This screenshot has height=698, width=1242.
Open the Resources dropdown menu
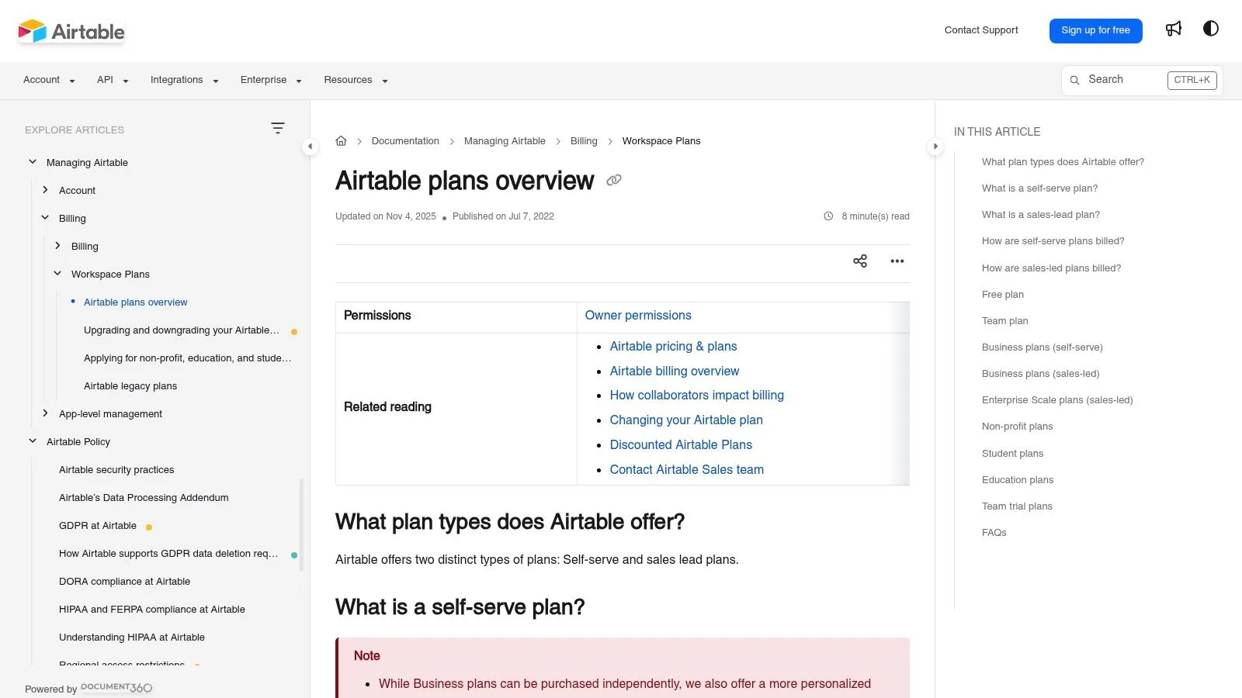click(356, 80)
